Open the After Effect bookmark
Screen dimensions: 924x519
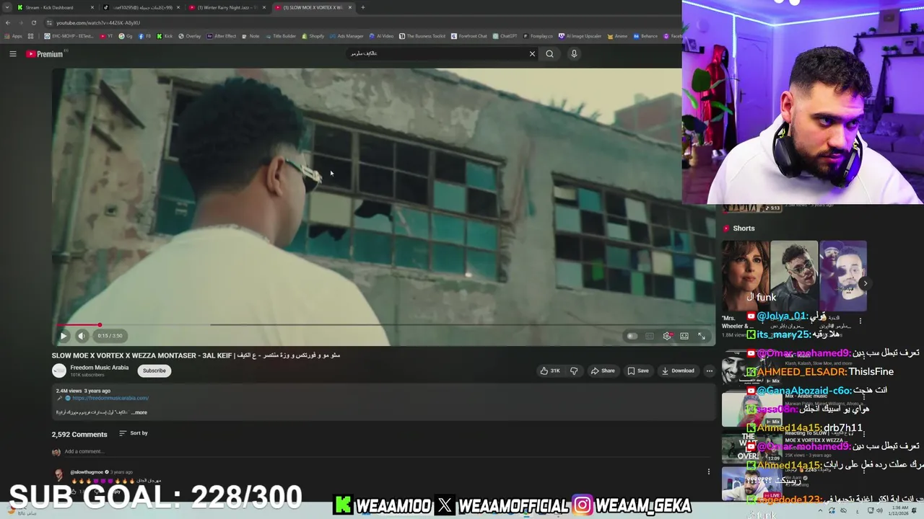(222, 36)
